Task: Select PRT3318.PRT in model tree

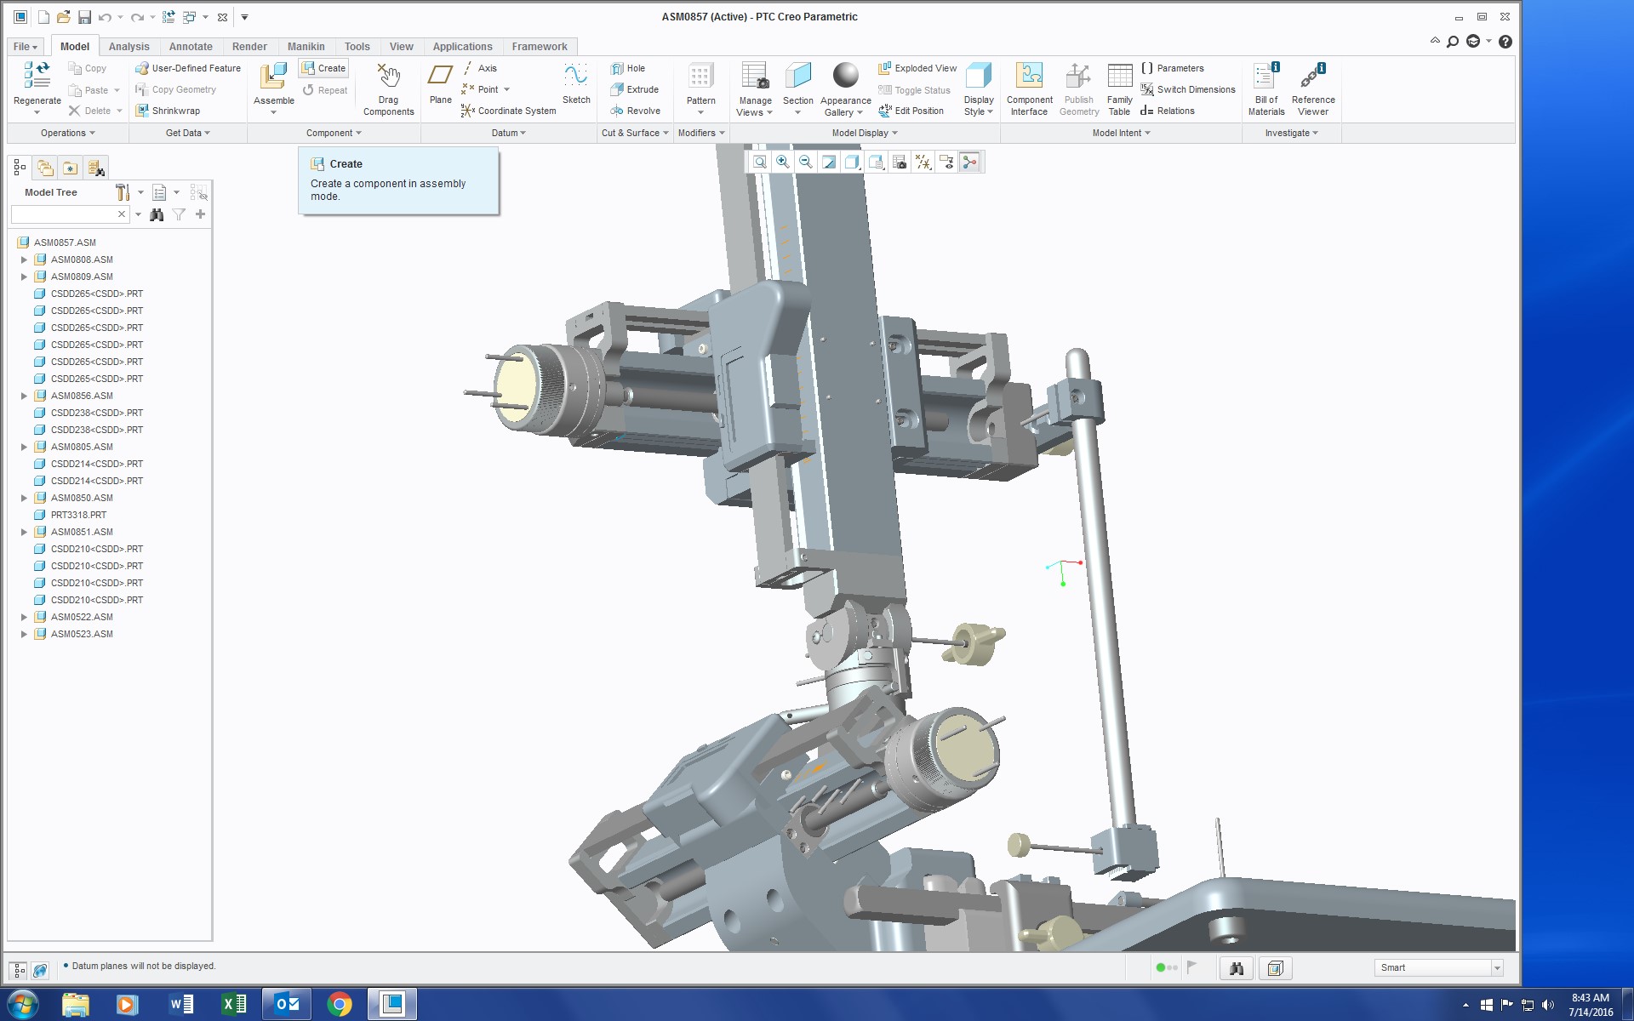Action: coord(78,515)
